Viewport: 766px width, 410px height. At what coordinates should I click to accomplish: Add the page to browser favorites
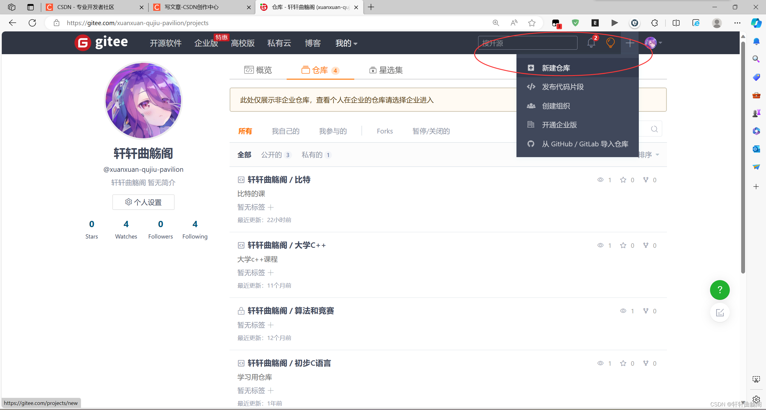coord(532,23)
